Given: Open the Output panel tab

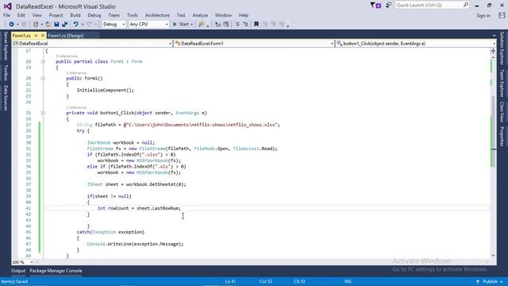Looking at the screenshot, I should pos(18,271).
